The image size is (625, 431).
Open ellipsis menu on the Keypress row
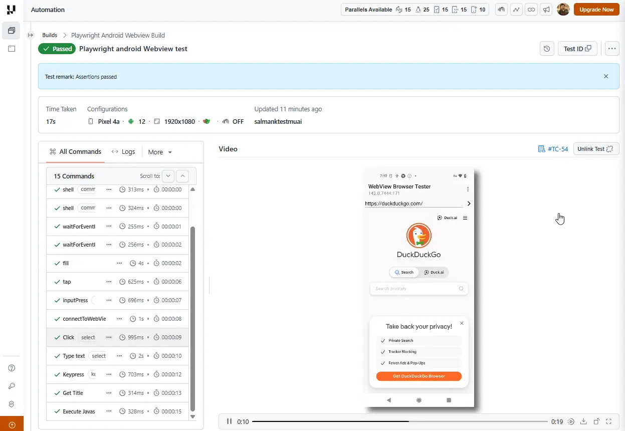pos(109,374)
